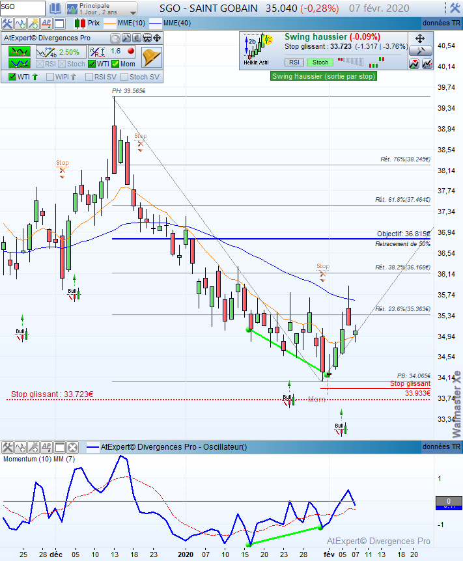Enable the Stoch SV checkbox
The width and height of the screenshot is (463, 561).
pyautogui.click(x=124, y=77)
